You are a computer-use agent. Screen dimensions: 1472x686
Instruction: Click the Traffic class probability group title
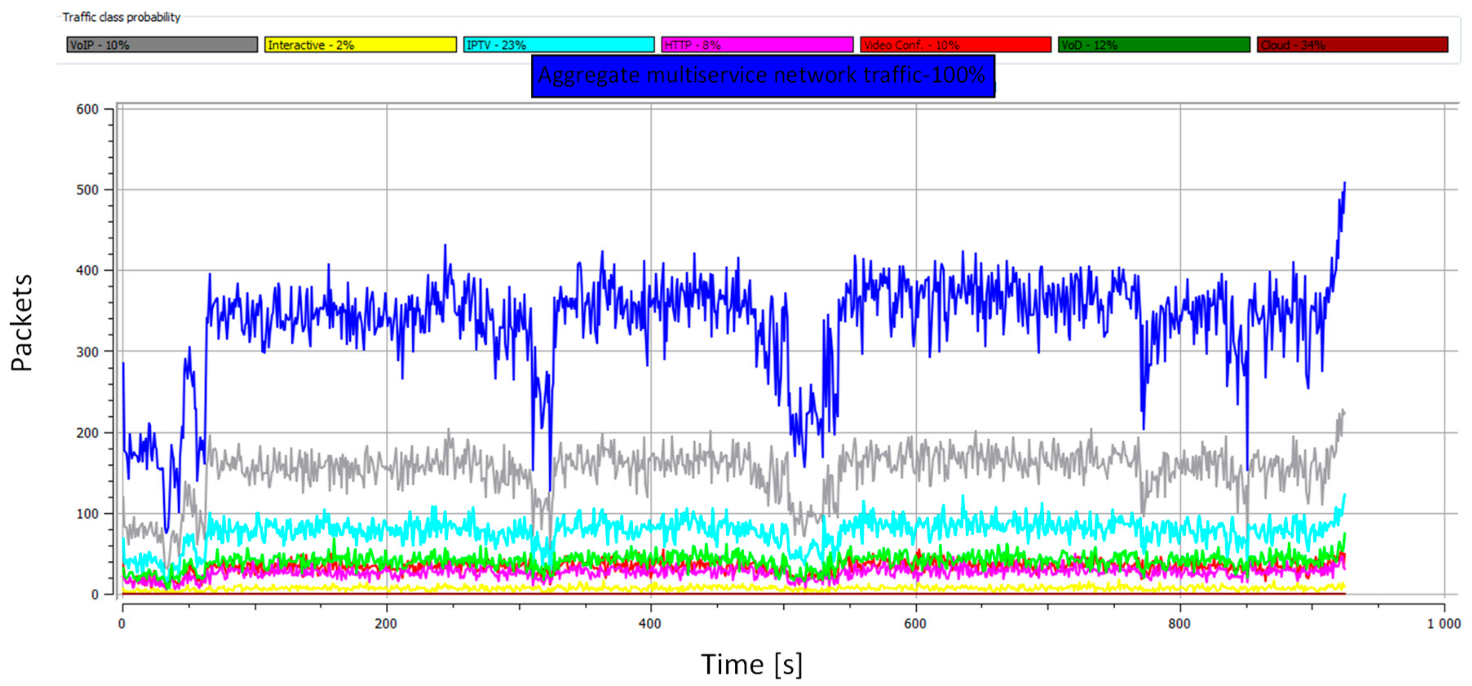[121, 17]
